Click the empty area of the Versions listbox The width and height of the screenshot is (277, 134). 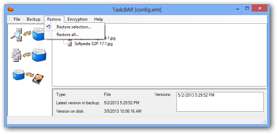pos(220,105)
